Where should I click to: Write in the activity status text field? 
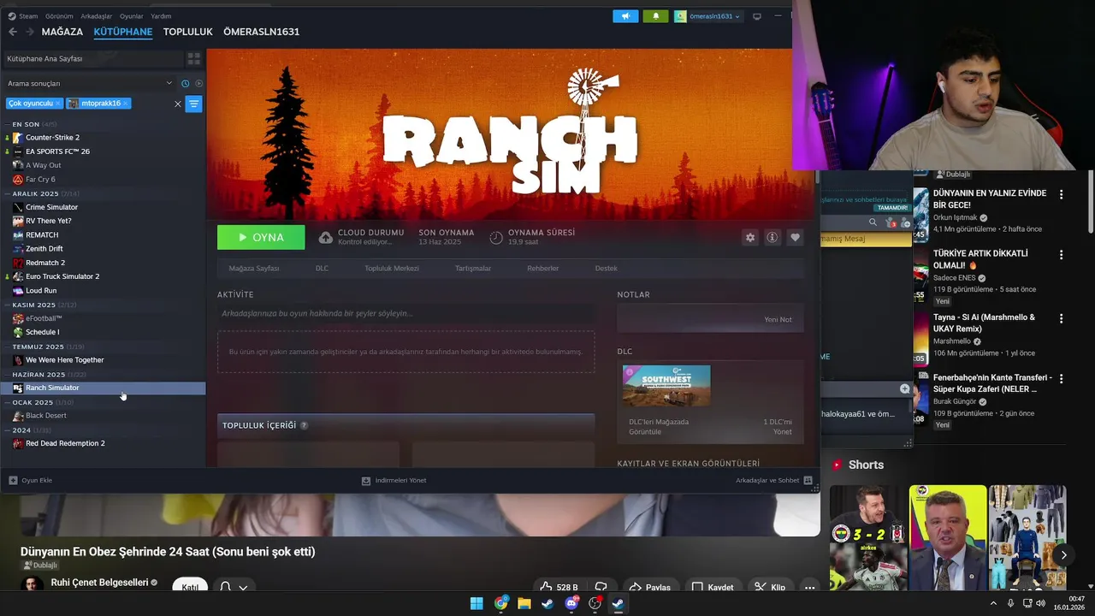pyautogui.click(x=405, y=314)
